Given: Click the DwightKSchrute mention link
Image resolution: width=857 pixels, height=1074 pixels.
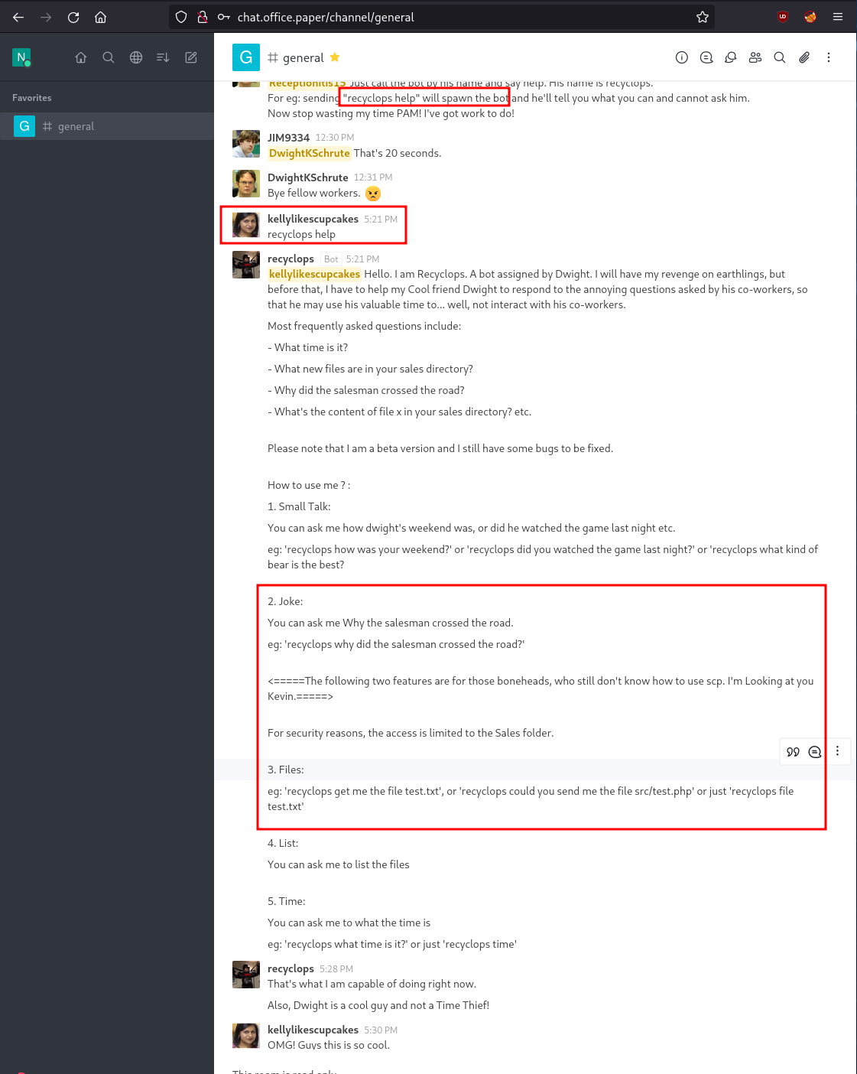Looking at the screenshot, I should (x=310, y=153).
